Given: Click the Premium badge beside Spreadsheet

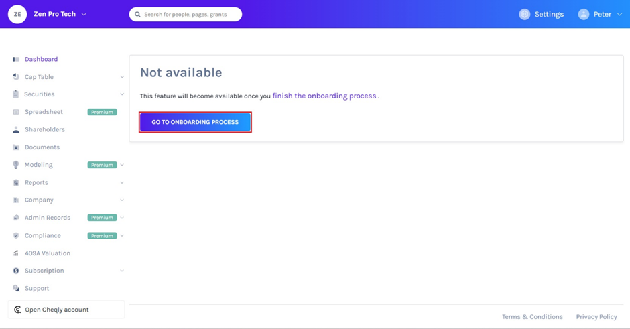Looking at the screenshot, I should (x=103, y=112).
